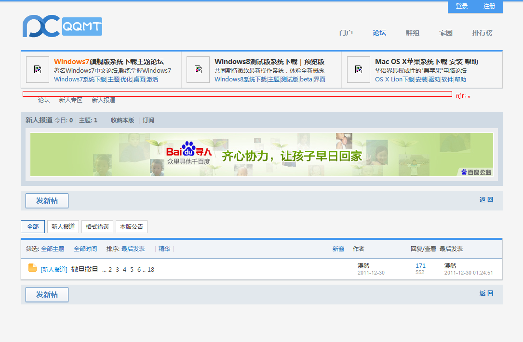Image resolution: width=523 pixels, height=342 pixels.
Task: Click the Windows7 forum thumbnail icon
Action: [38, 69]
